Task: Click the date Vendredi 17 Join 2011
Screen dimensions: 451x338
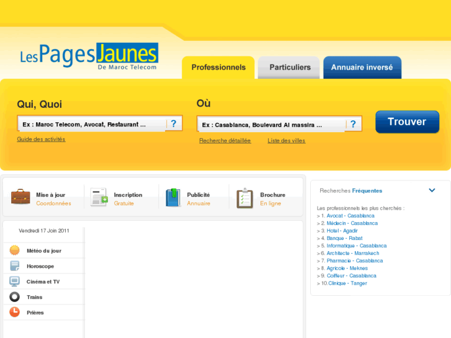Action: [44, 231]
